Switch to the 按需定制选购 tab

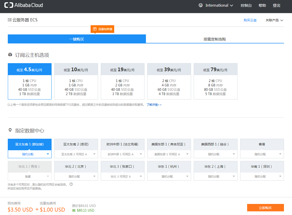point(215,39)
